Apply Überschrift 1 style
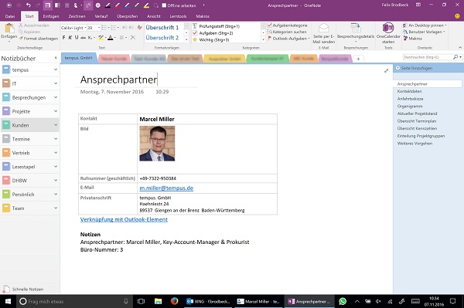464x308 pixels. [x=162, y=28]
